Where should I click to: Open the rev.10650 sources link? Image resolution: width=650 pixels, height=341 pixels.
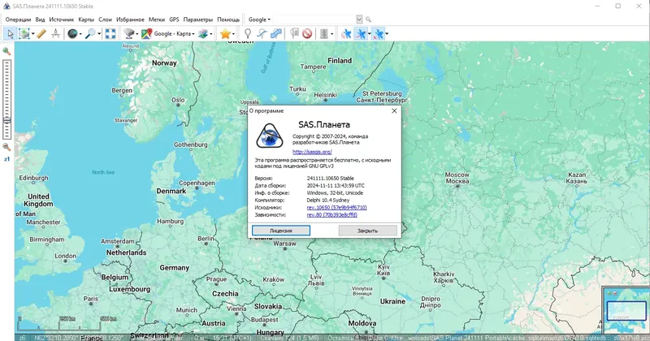pyautogui.click(x=336, y=208)
